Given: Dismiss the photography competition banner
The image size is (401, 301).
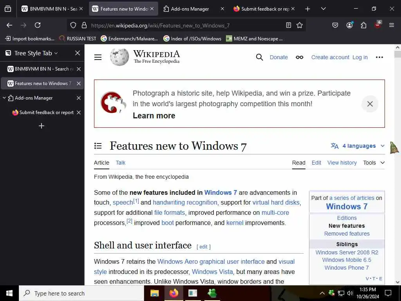Looking at the screenshot, I should [370, 104].
